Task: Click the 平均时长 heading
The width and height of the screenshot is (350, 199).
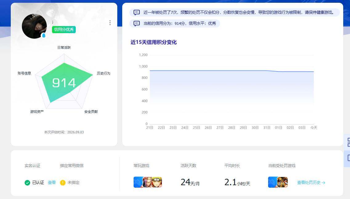Action: tap(232, 166)
